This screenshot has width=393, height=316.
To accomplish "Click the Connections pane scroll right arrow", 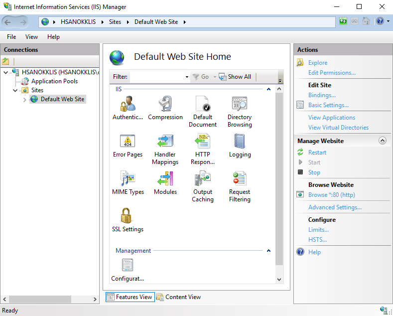I will coord(95,299).
